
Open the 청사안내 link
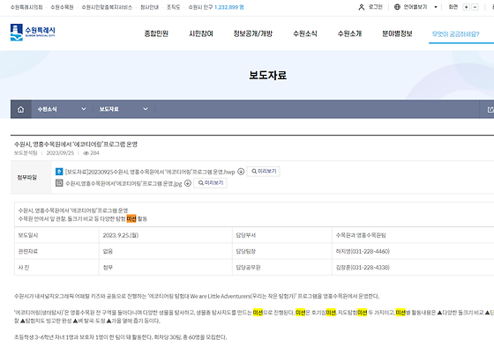click(x=149, y=7)
